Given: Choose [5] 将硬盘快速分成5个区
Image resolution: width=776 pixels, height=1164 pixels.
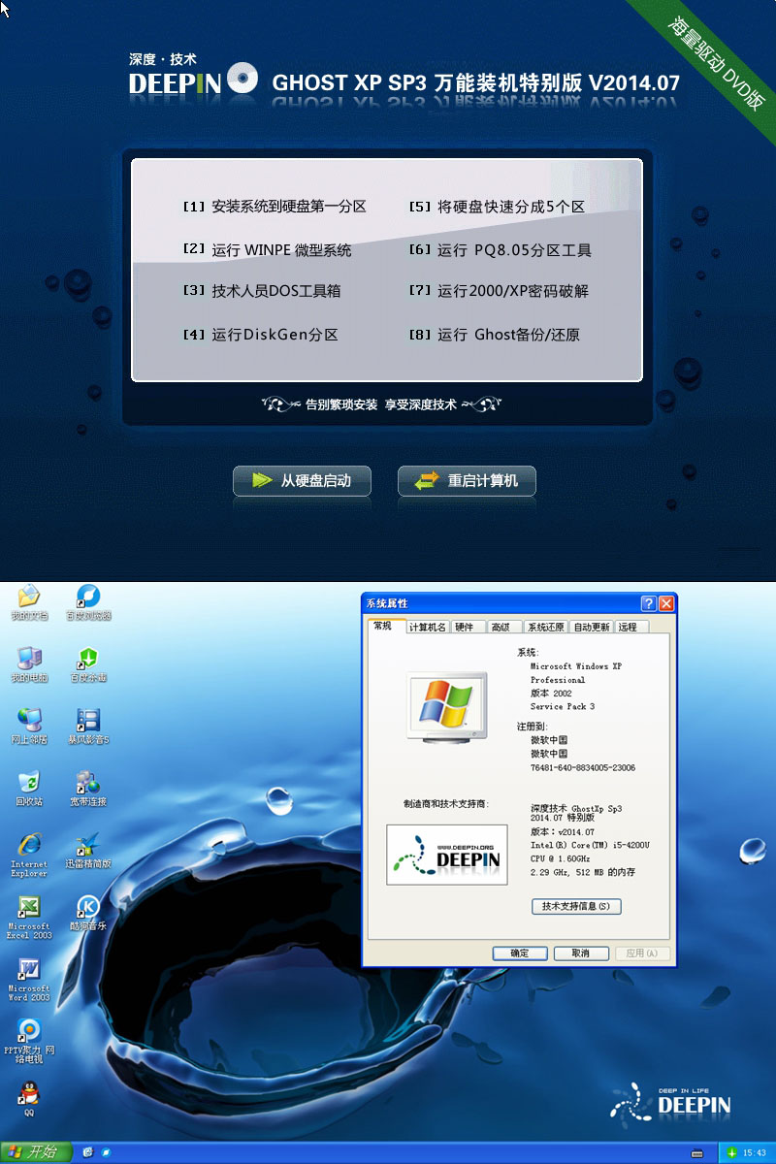Looking at the screenshot, I should (497, 207).
